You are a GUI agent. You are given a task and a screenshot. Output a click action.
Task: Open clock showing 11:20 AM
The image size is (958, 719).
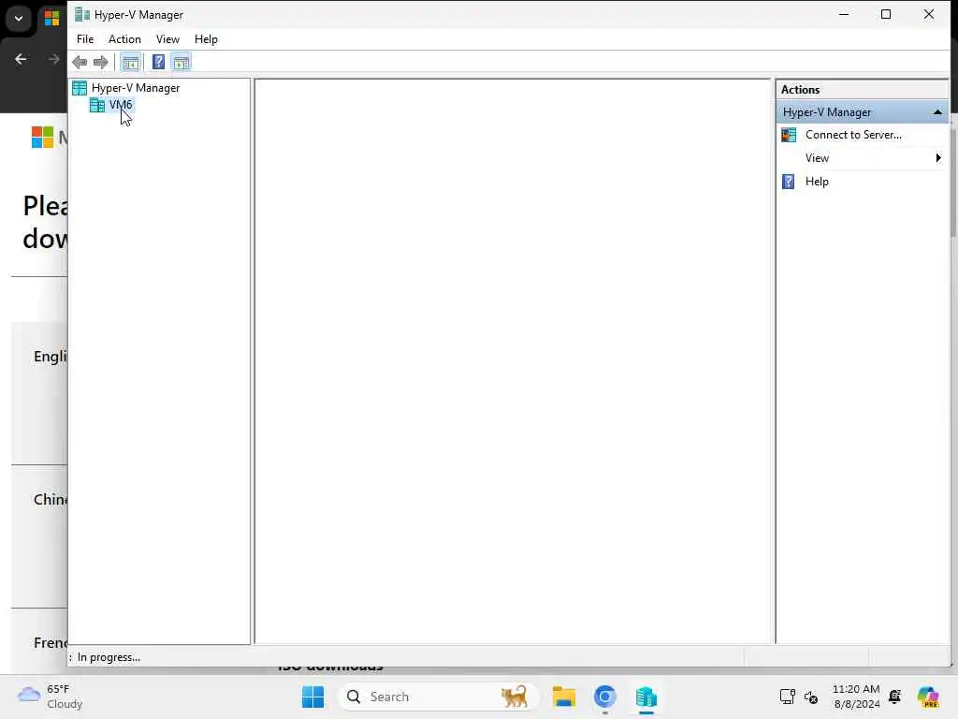(x=856, y=697)
